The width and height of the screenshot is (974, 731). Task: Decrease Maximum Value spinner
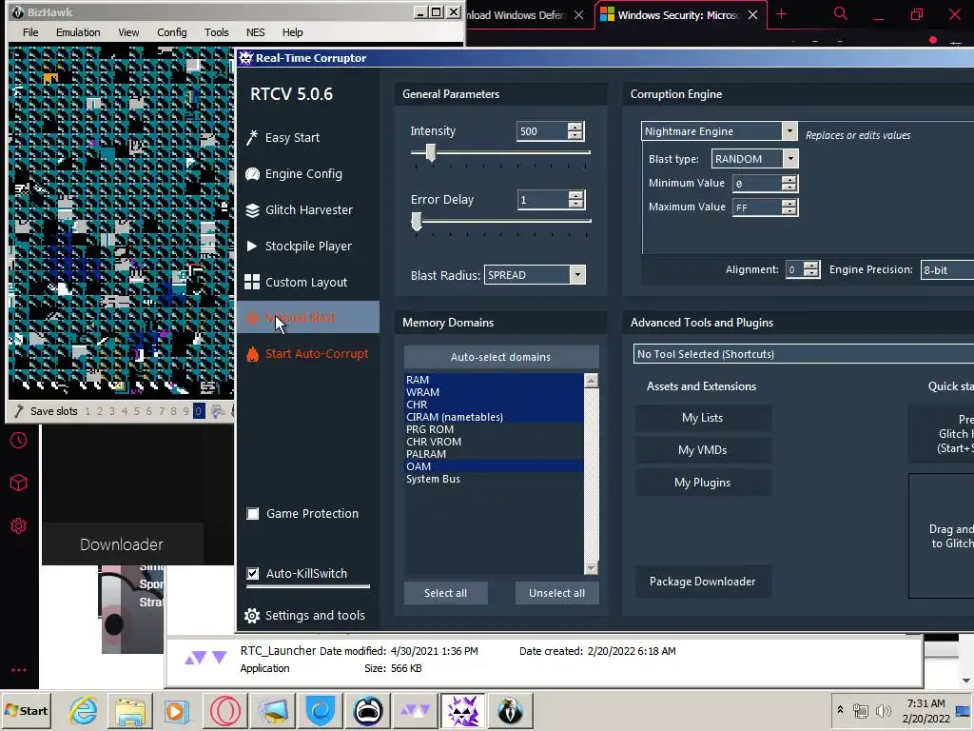[789, 211]
